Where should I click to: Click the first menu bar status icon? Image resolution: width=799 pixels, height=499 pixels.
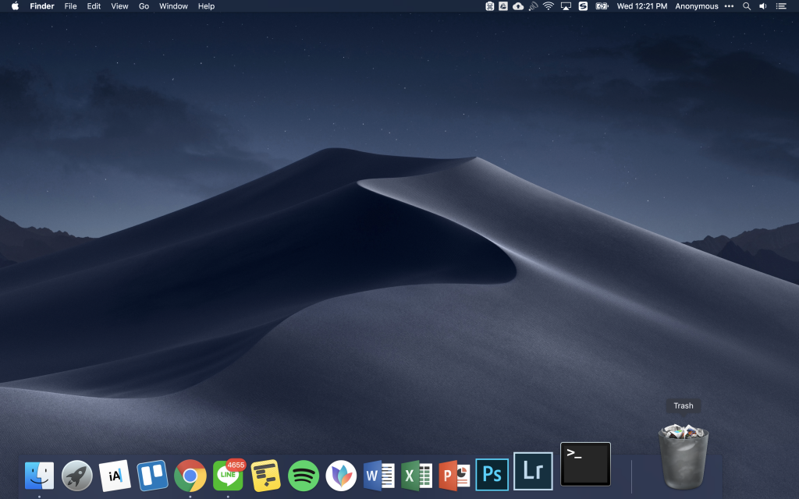(490, 6)
